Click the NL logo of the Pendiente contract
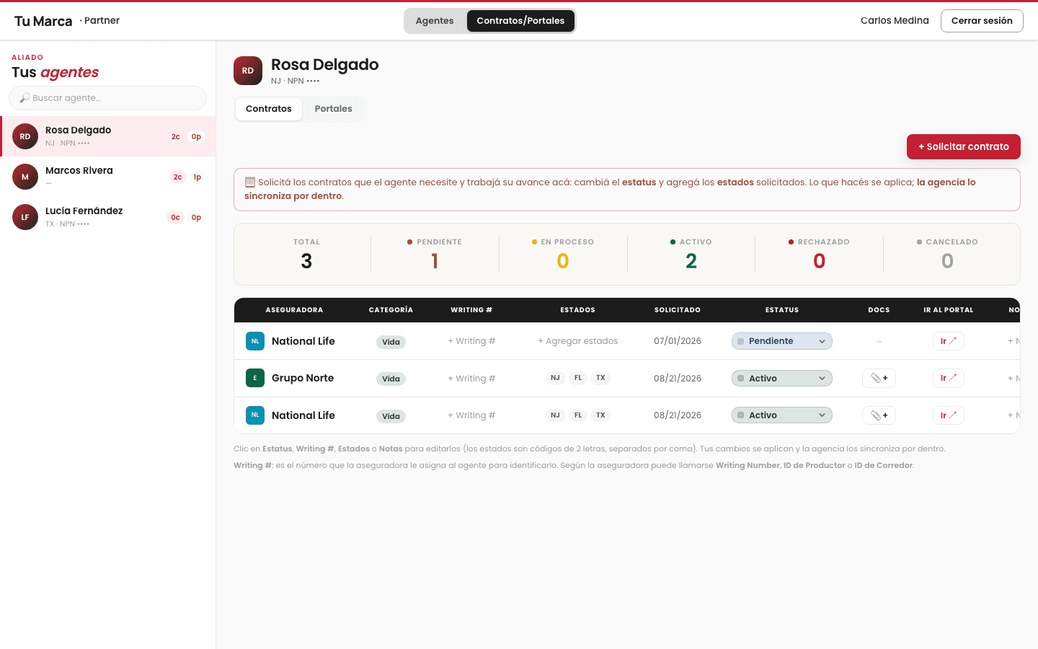The width and height of the screenshot is (1038, 649). click(255, 341)
